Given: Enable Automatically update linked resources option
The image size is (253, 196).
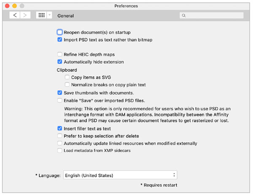Looking at the screenshot, I should coord(60,143).
